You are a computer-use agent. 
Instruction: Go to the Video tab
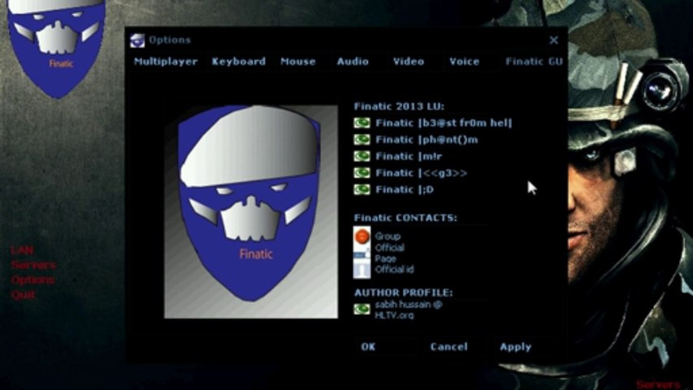coord(409,61)
